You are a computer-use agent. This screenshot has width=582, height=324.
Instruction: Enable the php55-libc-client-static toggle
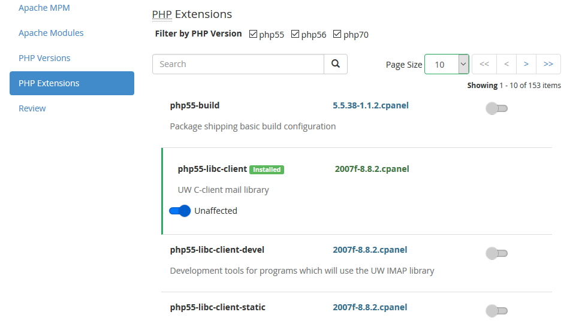(x=497, y=311)
